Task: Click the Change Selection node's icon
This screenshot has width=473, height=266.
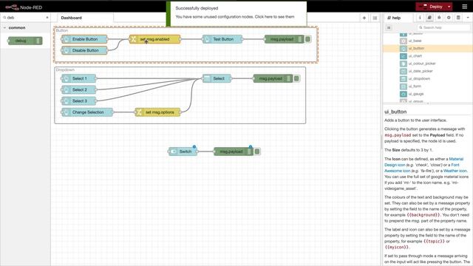Action: tap(66, 112)
